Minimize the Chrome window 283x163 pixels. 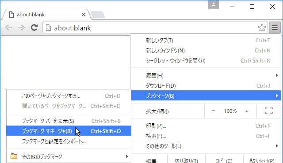tap(232, 7)
